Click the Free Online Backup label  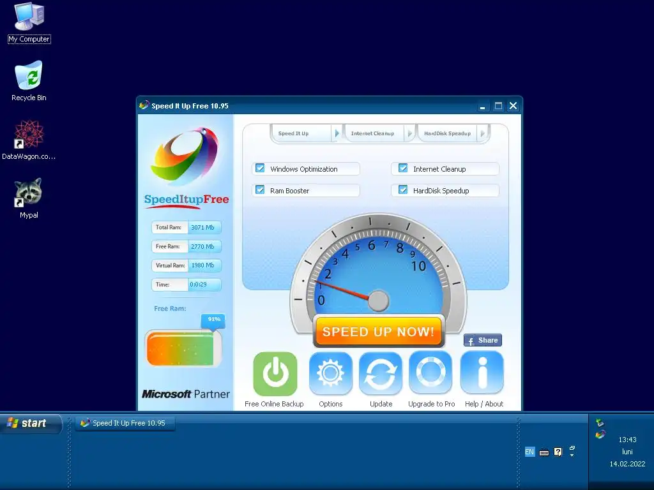tap(274, 404)
